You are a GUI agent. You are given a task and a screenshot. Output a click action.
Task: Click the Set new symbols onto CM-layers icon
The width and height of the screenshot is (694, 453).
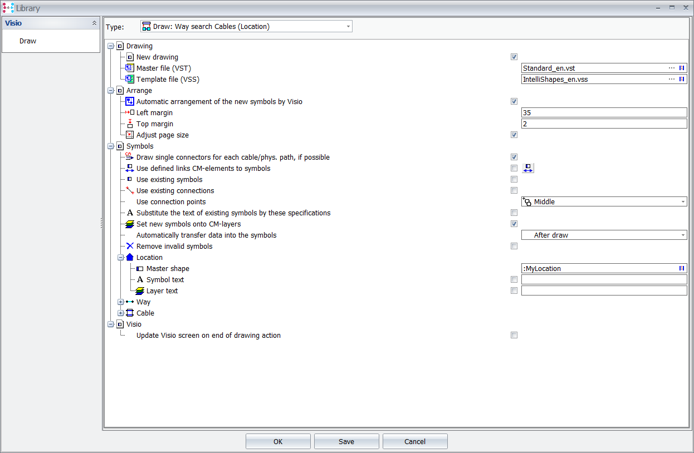130,224
